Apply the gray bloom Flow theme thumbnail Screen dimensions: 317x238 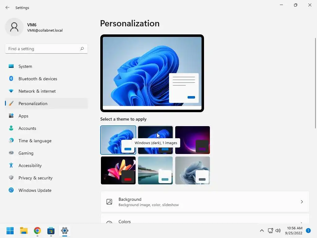coord(193,170)
